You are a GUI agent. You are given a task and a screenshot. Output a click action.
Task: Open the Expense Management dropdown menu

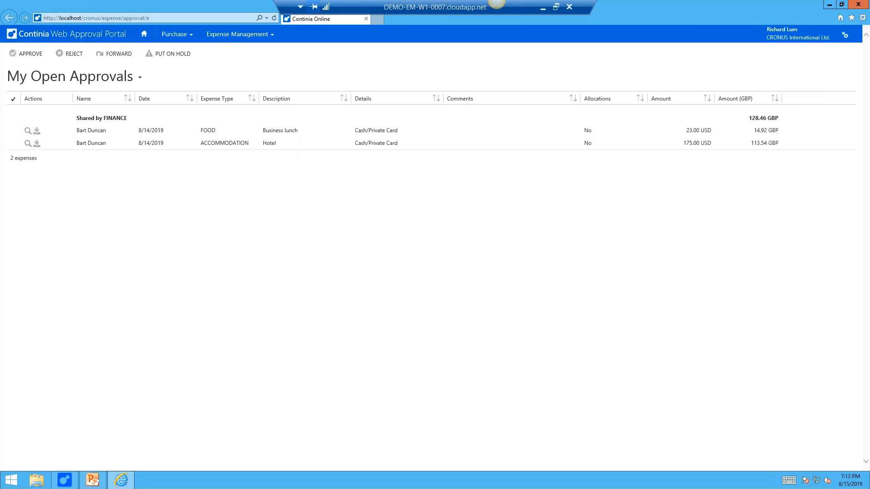pyautogui.click(x=239, y=34)
